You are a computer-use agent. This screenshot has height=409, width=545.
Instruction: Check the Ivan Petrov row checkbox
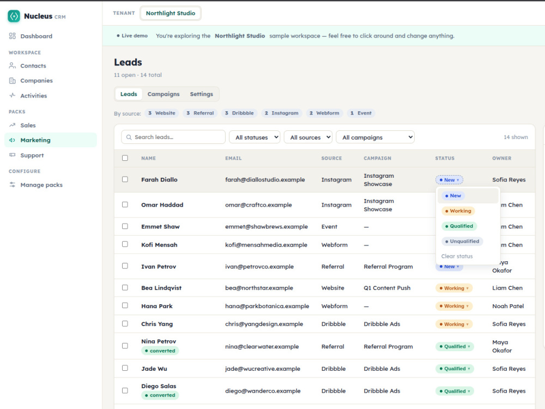125,266
